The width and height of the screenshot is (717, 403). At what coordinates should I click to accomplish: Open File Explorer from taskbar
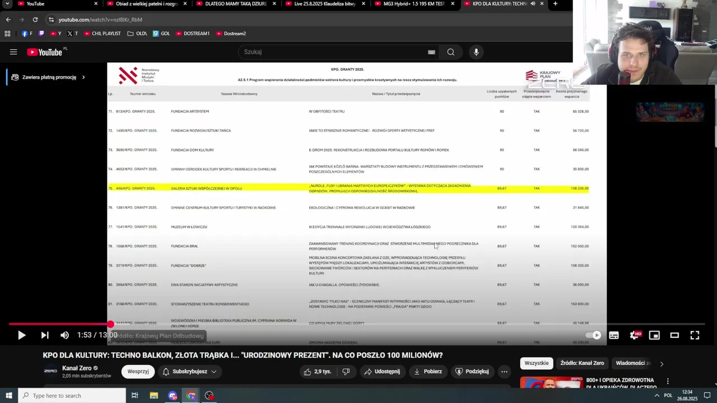point(154,396)
